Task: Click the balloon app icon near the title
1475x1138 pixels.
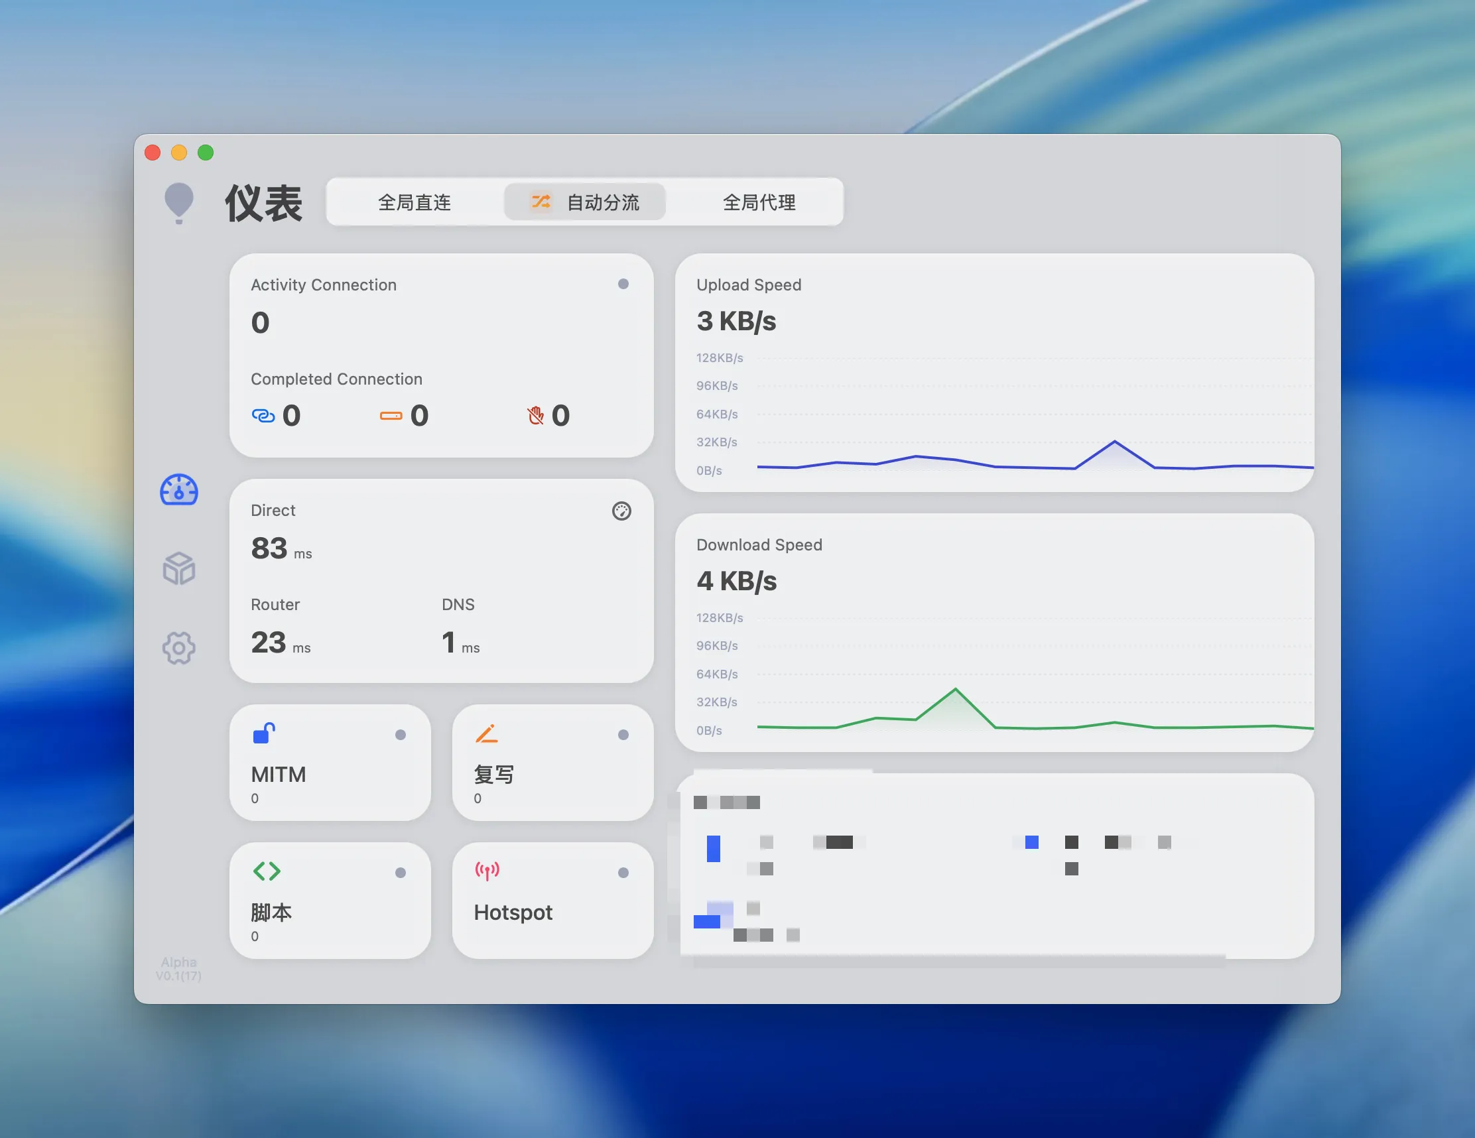Action: (180, 202)
